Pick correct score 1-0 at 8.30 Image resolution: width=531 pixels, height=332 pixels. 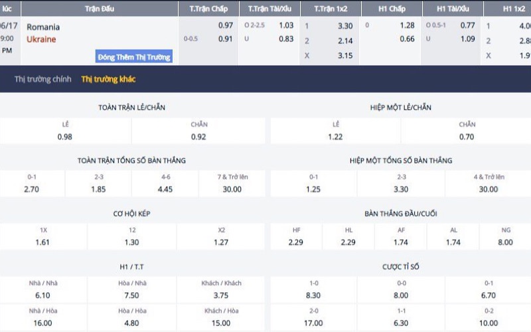(313, 295)
